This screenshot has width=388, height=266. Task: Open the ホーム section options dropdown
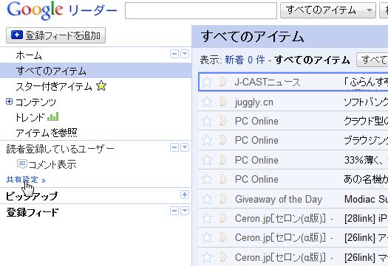185,54
